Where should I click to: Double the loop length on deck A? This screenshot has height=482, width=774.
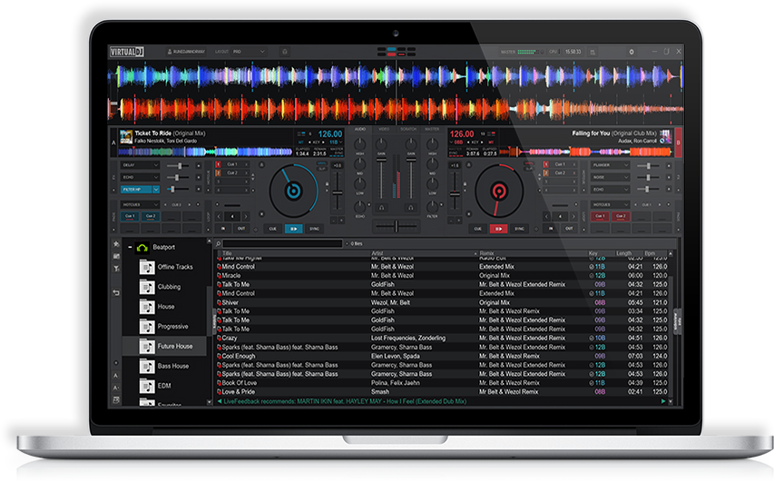[x=246, y=217]
